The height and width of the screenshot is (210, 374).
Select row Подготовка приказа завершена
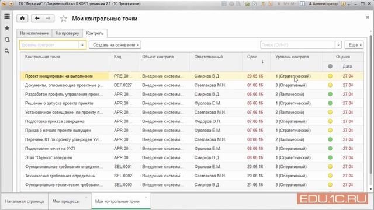[x=192, y=121]
